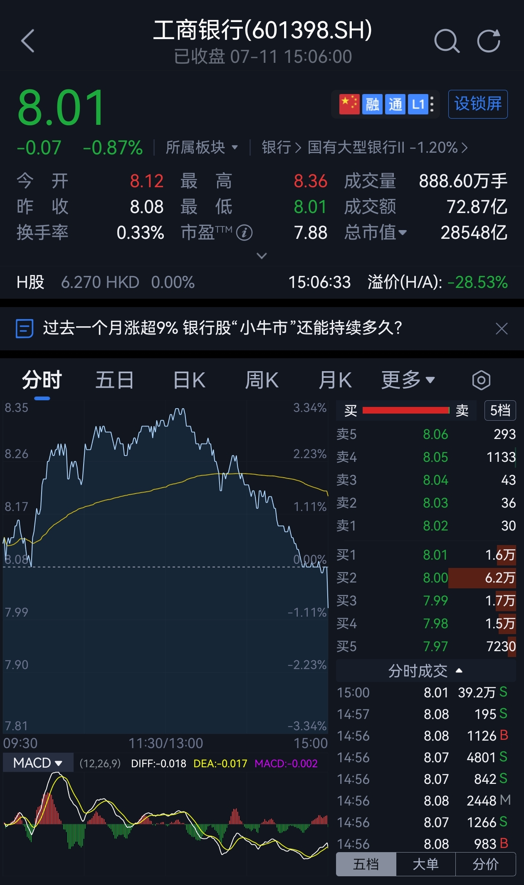Image resolution: width=524 pixels, height=885 pixels.
Task: Select the 卖1 price 8.02 row
Action: tap(426, 526)
